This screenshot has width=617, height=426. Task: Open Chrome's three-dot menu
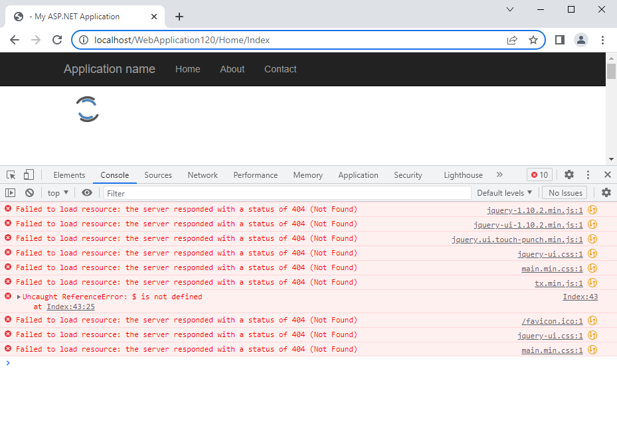[602, 40]
